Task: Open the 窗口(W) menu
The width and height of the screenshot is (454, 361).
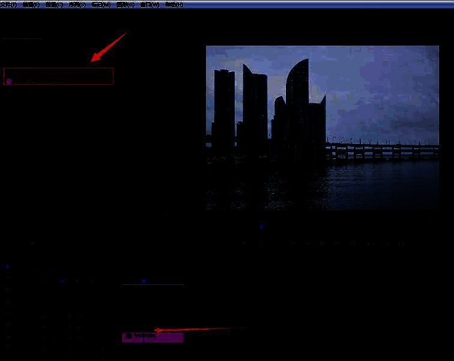Action: point(150,4)
